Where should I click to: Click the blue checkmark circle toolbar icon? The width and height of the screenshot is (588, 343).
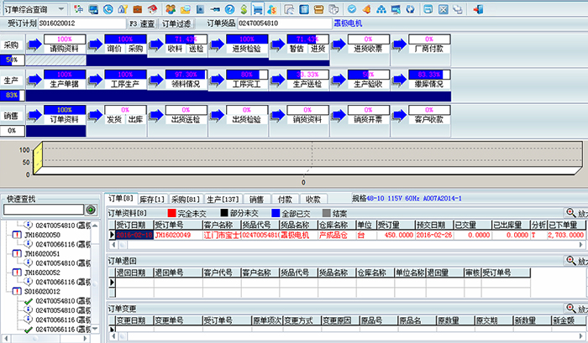coord(351,9)
